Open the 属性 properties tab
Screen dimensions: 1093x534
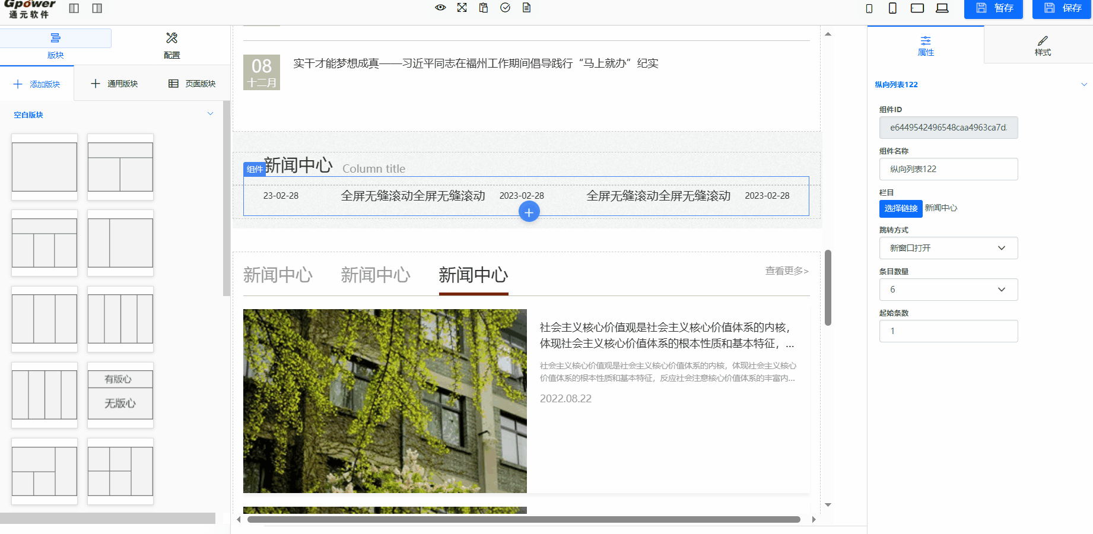tap(926, 45)
